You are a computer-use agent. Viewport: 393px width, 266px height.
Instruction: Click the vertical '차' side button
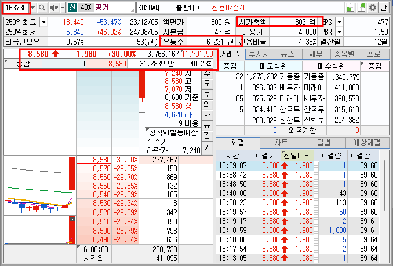coord(207,114)
